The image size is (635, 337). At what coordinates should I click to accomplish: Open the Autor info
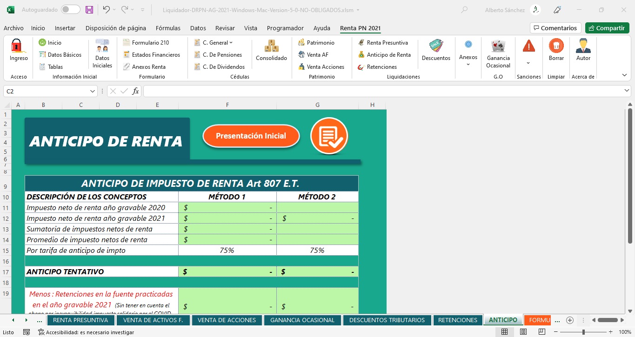tap(583, 50)
